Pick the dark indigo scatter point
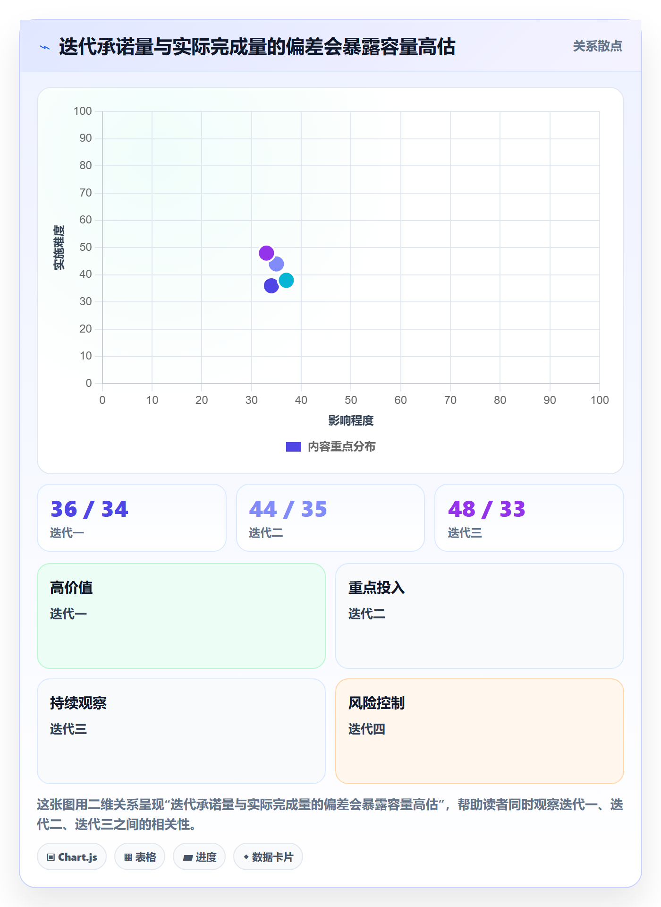 pyautogui.click(x=271, y=286)
